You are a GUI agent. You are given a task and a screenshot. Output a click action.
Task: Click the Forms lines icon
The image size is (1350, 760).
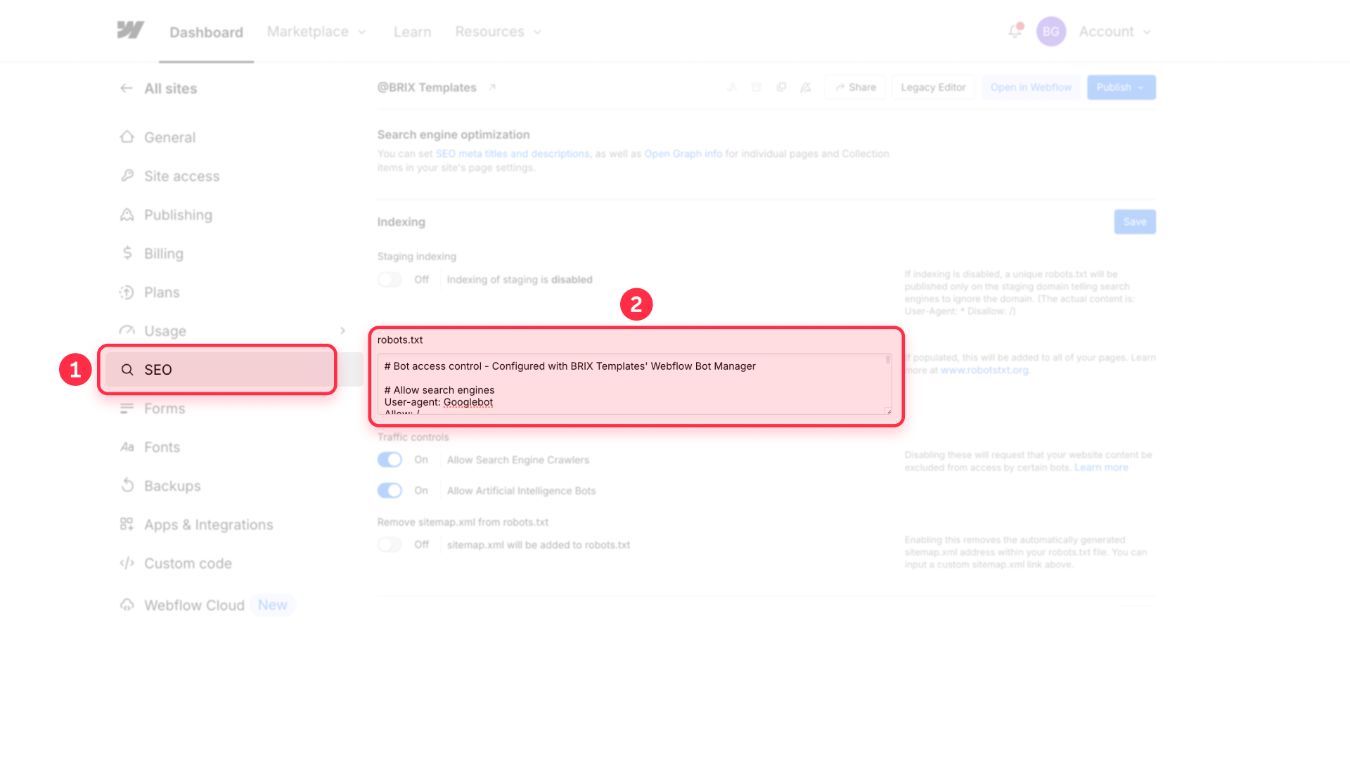[x=127, y=408]
